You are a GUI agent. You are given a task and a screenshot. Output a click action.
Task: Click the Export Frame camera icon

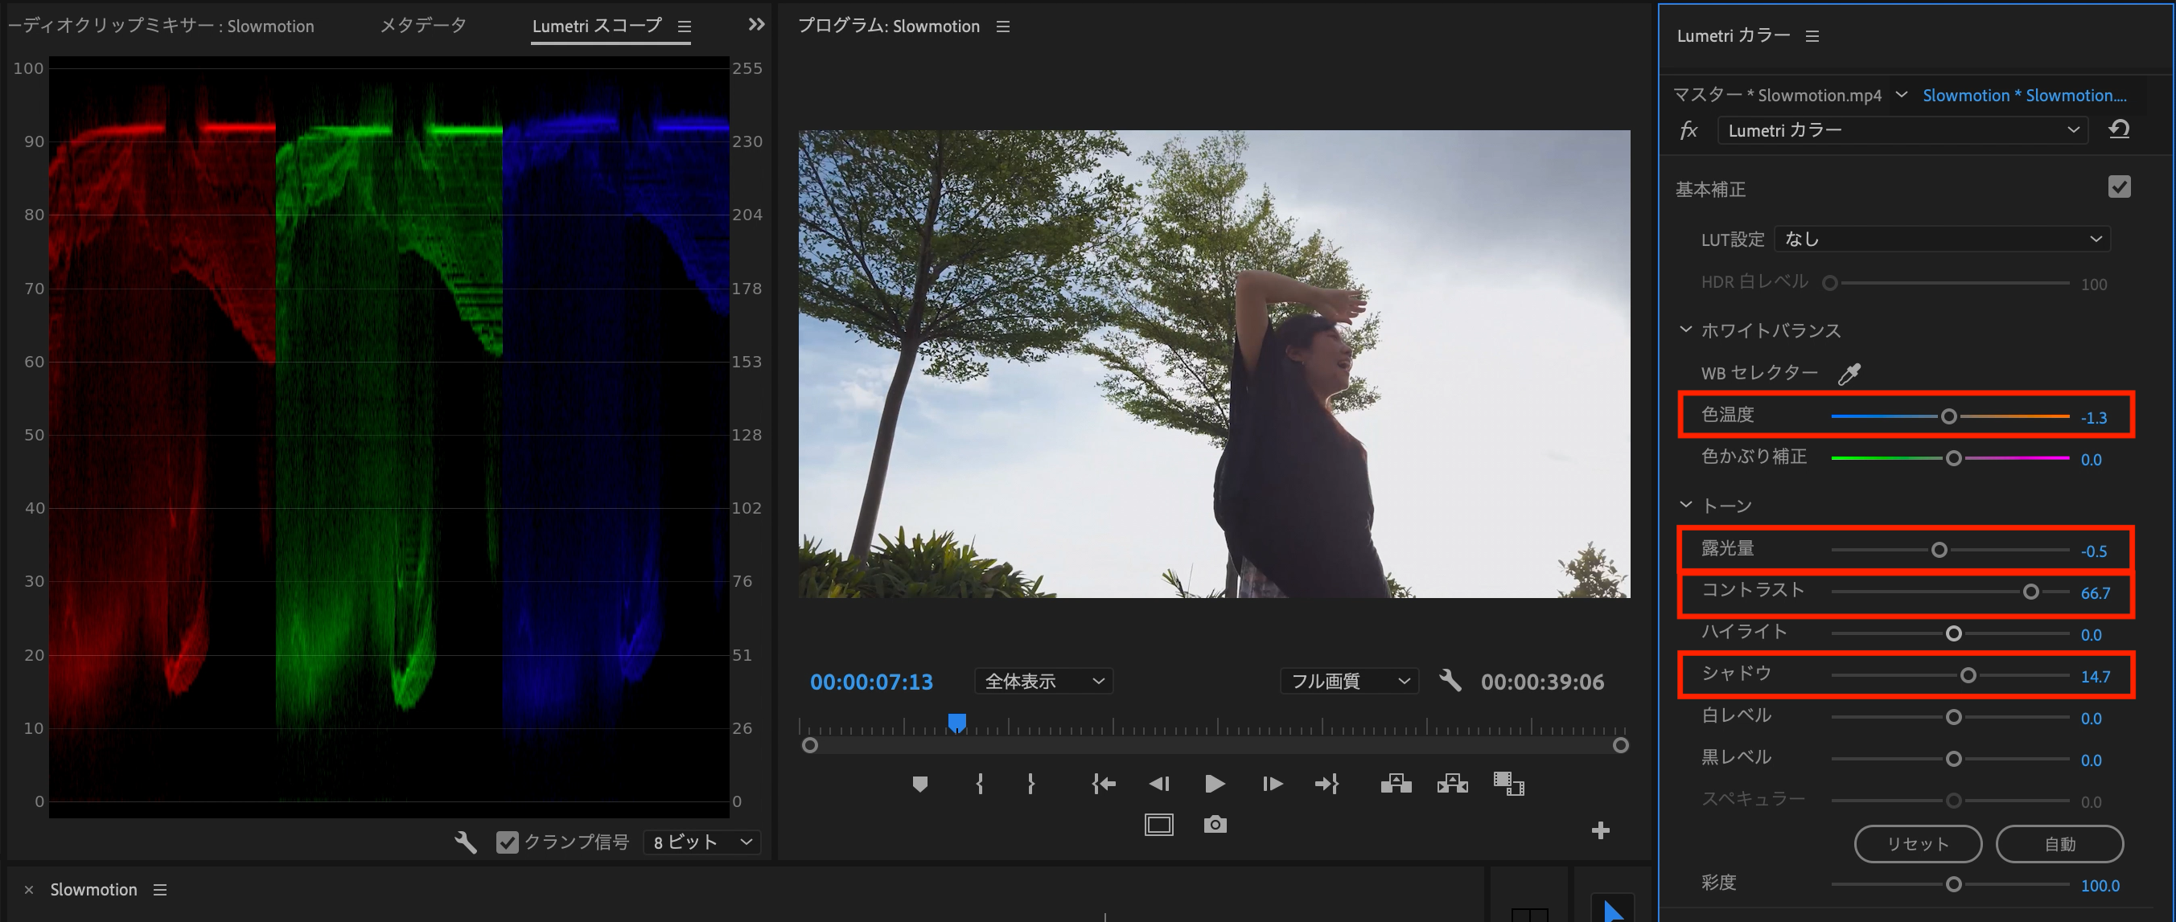tap(1215, 824)
